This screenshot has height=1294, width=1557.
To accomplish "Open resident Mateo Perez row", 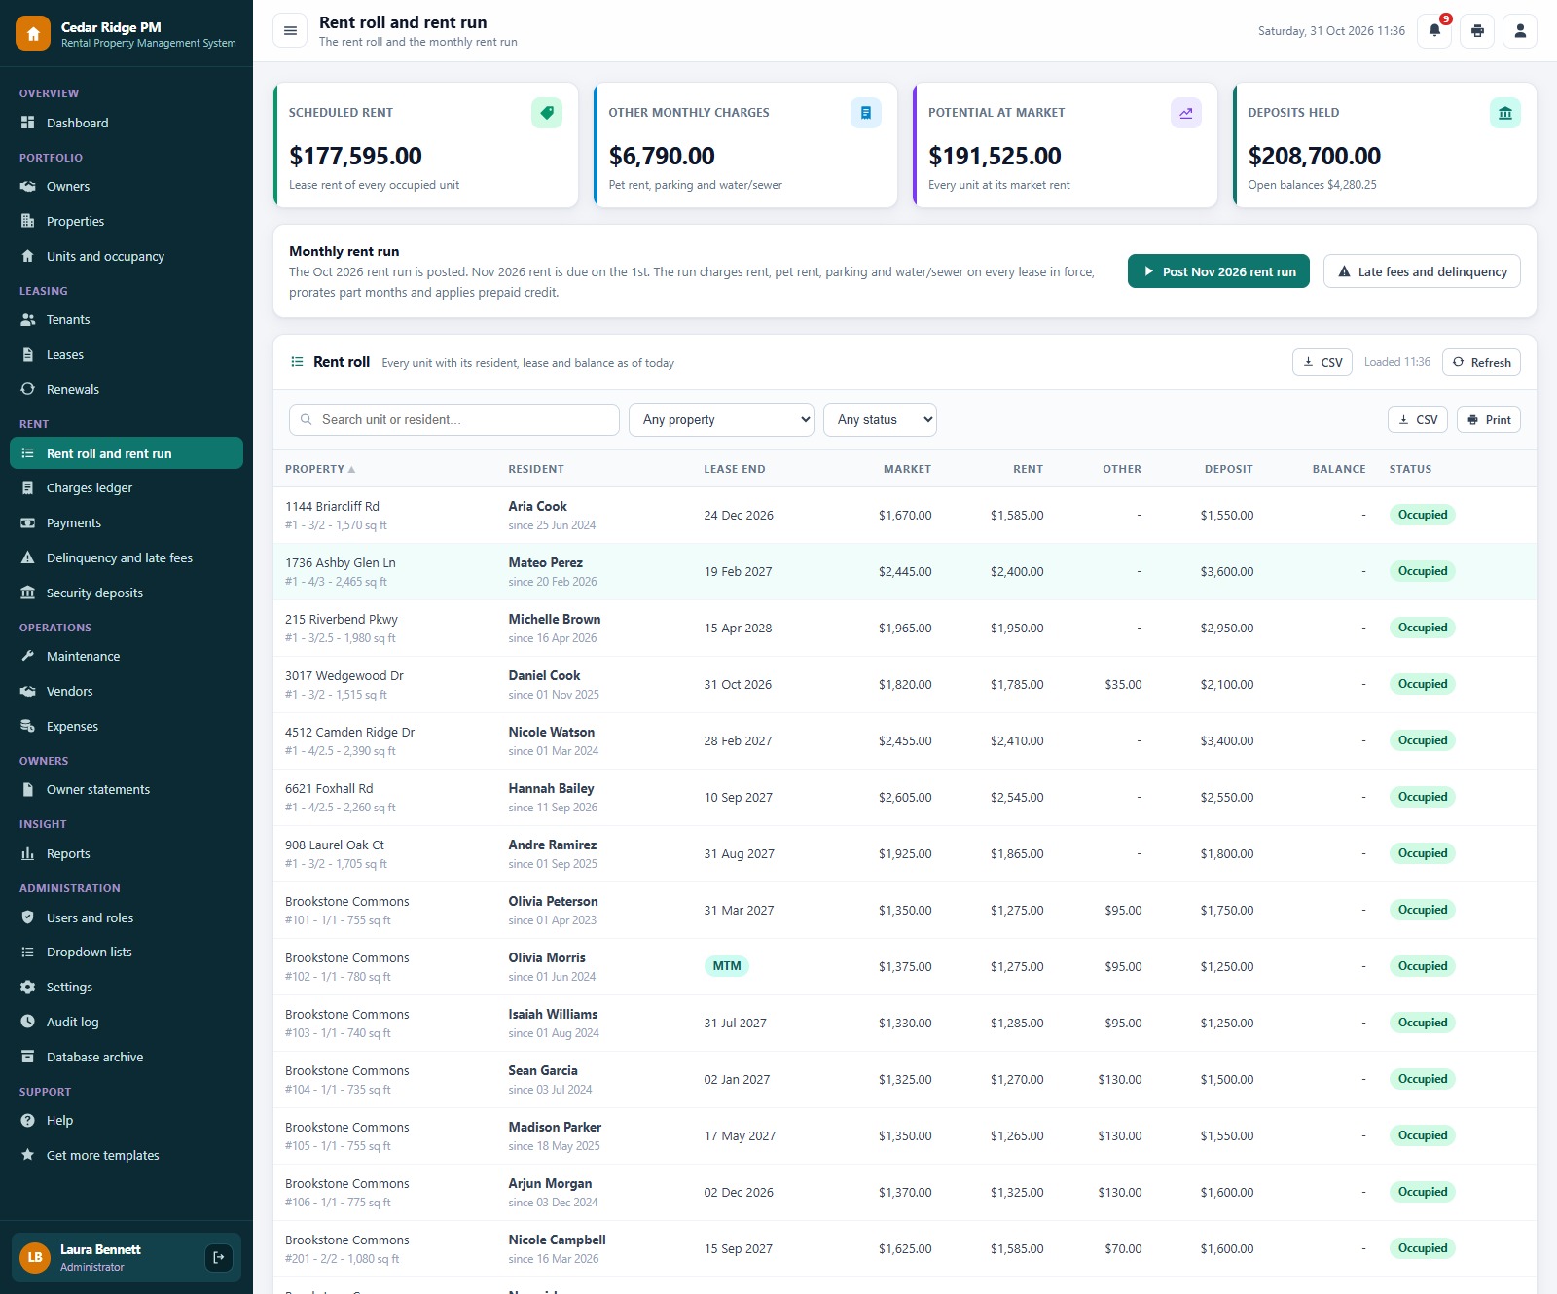I will tap(905, 571).
